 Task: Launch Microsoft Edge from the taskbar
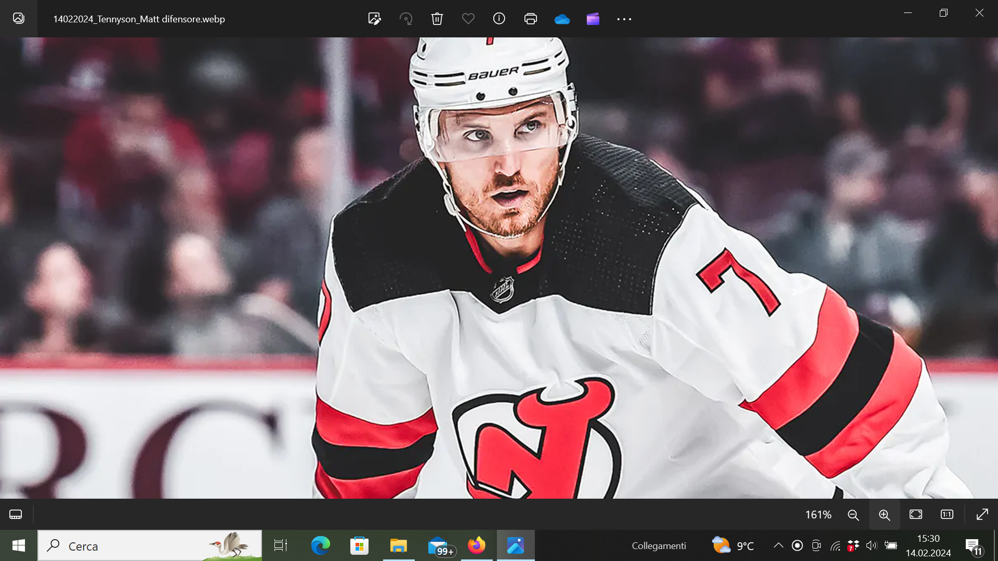pos(320,545)
